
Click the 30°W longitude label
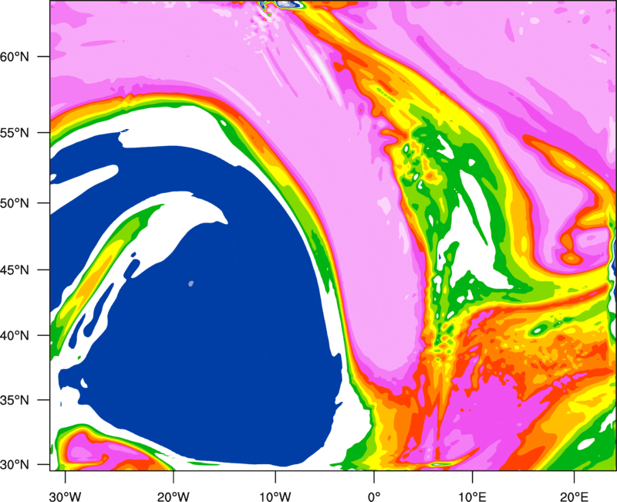pos(65,497)
